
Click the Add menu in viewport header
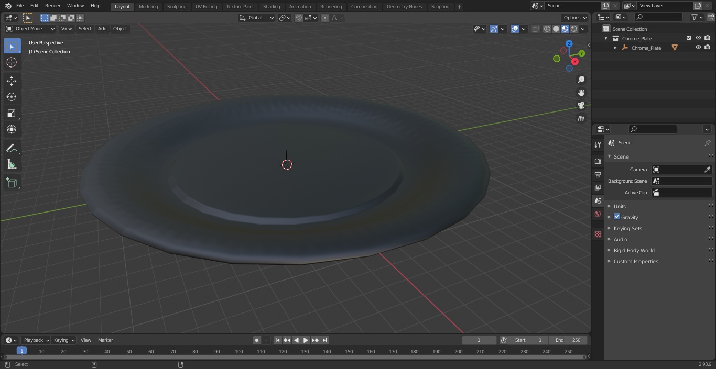pyautogui.click(x=102, y=29)
